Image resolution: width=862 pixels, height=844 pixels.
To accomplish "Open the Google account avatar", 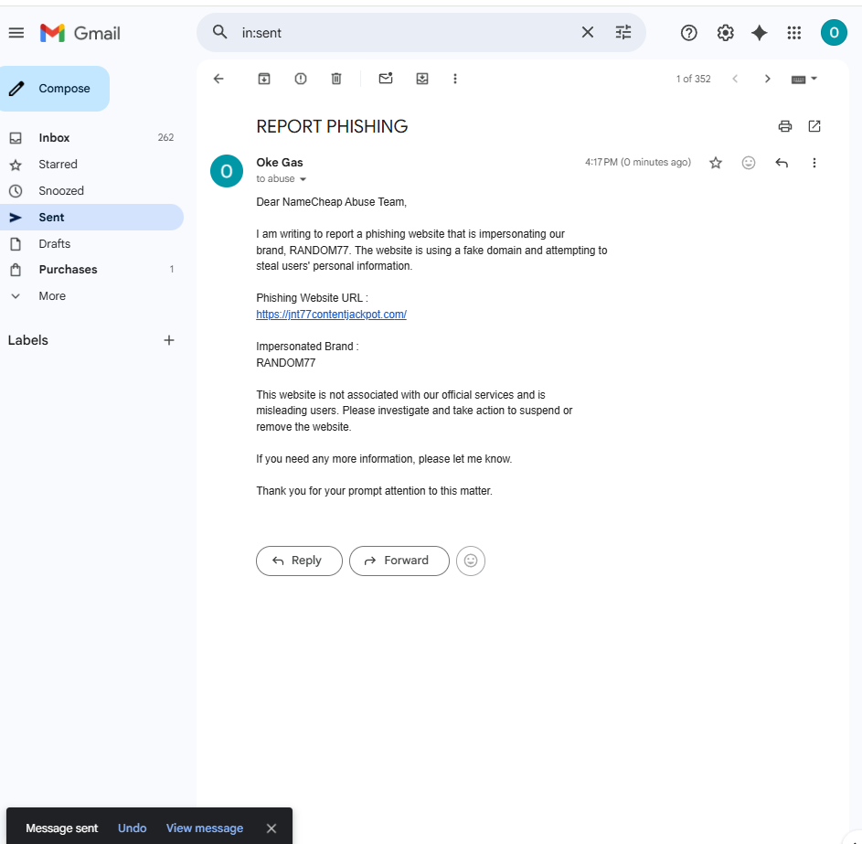I will pyautogui.click(x=834, y=32).
